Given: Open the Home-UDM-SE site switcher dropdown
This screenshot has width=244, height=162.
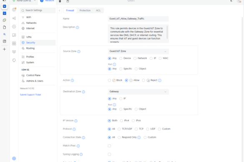Looking at the screenshot, I should 25,1.
